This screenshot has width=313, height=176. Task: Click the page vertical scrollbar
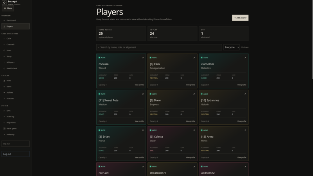point(312,40)
